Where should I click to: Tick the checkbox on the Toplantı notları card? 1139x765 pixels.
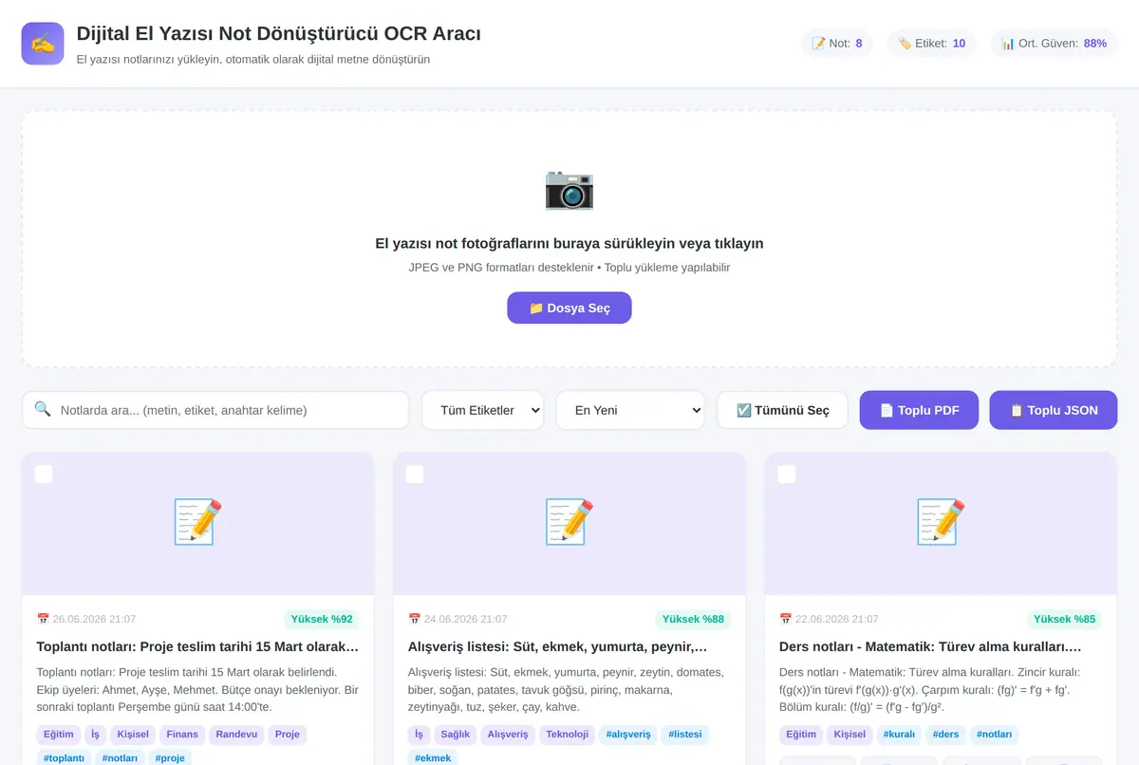[x=44, y=474]
